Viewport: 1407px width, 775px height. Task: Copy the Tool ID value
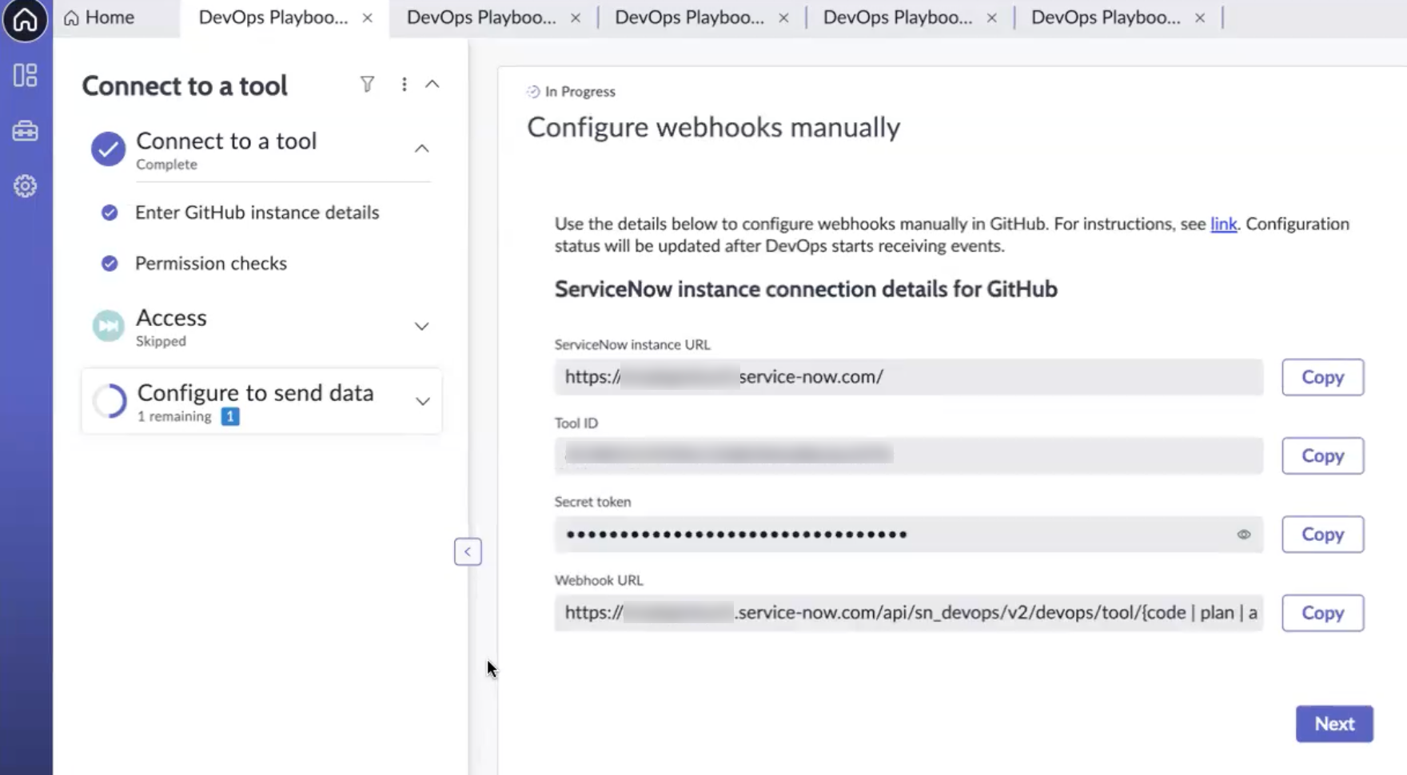coord(1323,455)
